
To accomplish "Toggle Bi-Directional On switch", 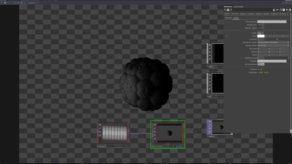I will coord(261,64).
